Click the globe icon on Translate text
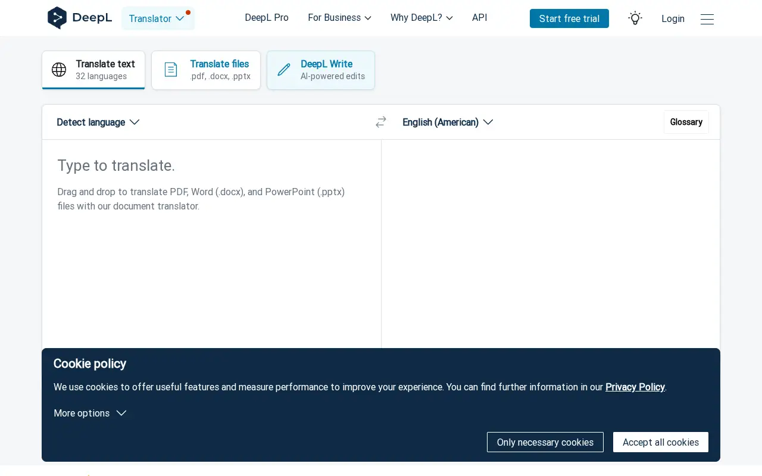762x476 pixels. tap(59, 70)
